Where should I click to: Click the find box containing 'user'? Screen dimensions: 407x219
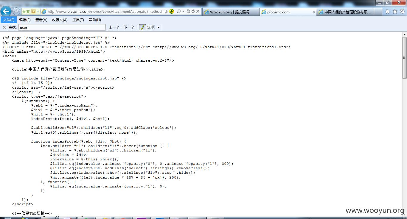click(x=62, y=27)
